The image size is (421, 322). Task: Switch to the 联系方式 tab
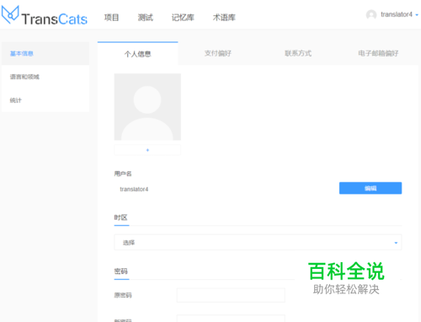[x=298, y=53]
